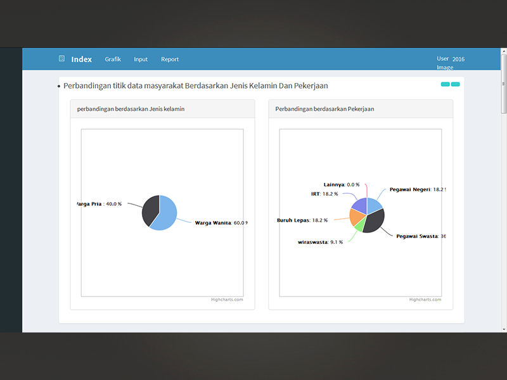This screenshot has height=380, width=507.
Task: Click the Index logo icon in navbar
Action: pos(61,58)
